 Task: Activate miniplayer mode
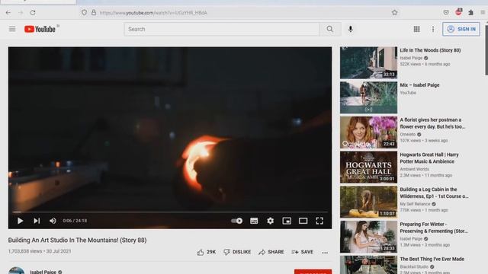tap(287, 221)
